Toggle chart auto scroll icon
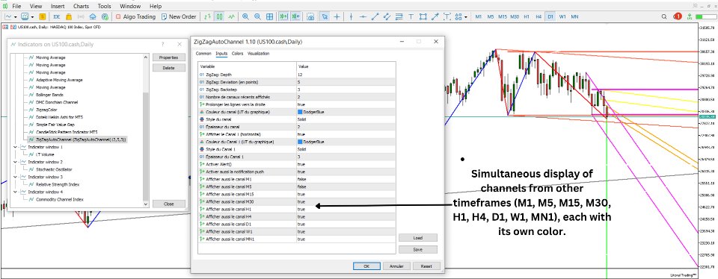This screenshot has height=279, width=718. pos(284,16)
